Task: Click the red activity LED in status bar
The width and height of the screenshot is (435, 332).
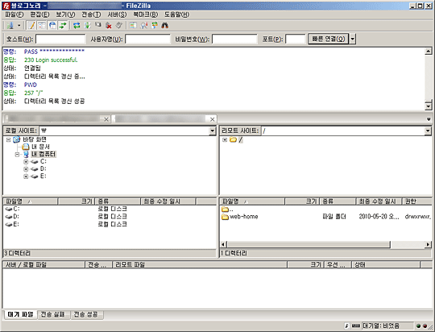Action: pos(425,326)
